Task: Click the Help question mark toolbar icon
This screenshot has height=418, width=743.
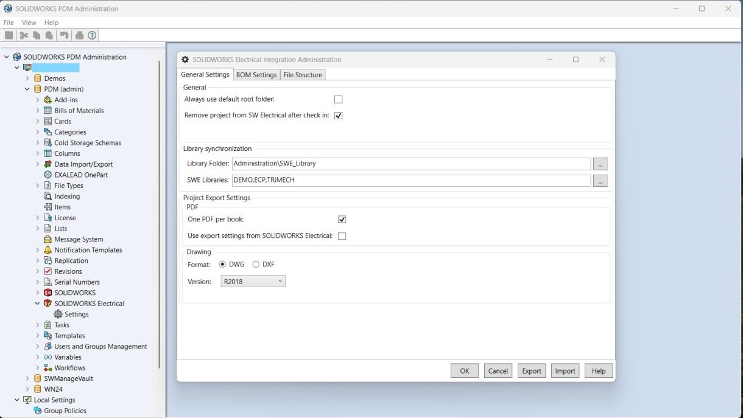Action: pyautogui.click(x=91, y=35)
